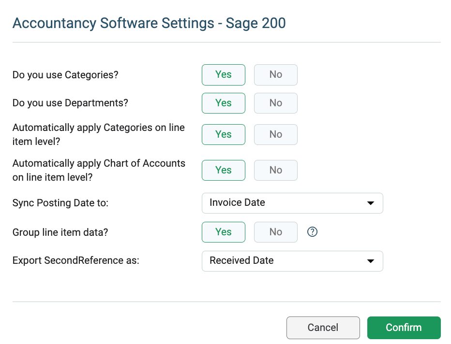Set auto-apply Chart of Accounts to No

275,170
